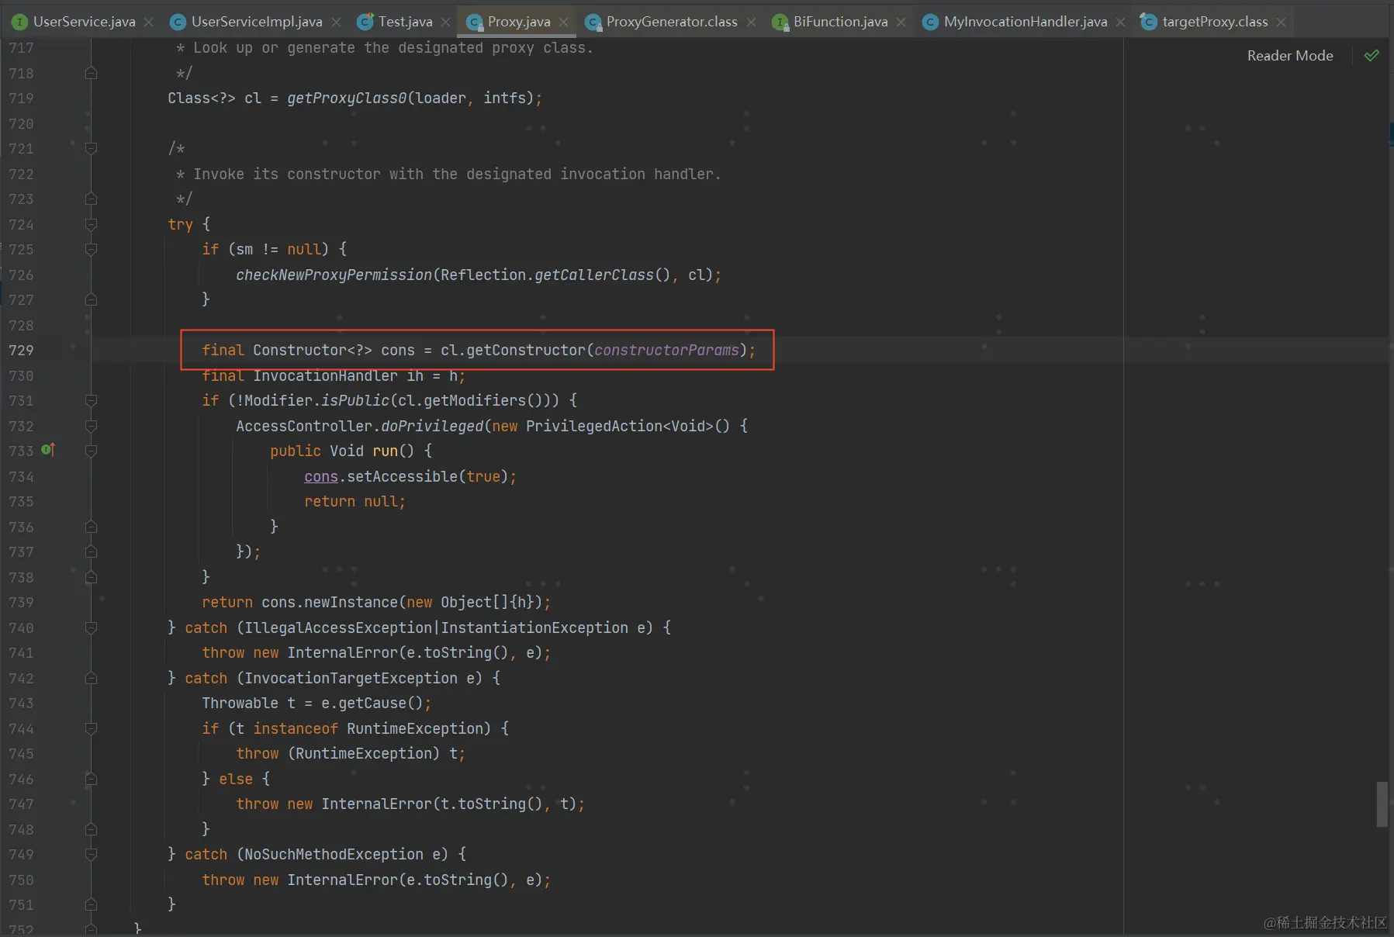The width and height of the screenshot is (1394, 937).
Task: Click the getConstructor method call
Action: (x=526, y=350)
